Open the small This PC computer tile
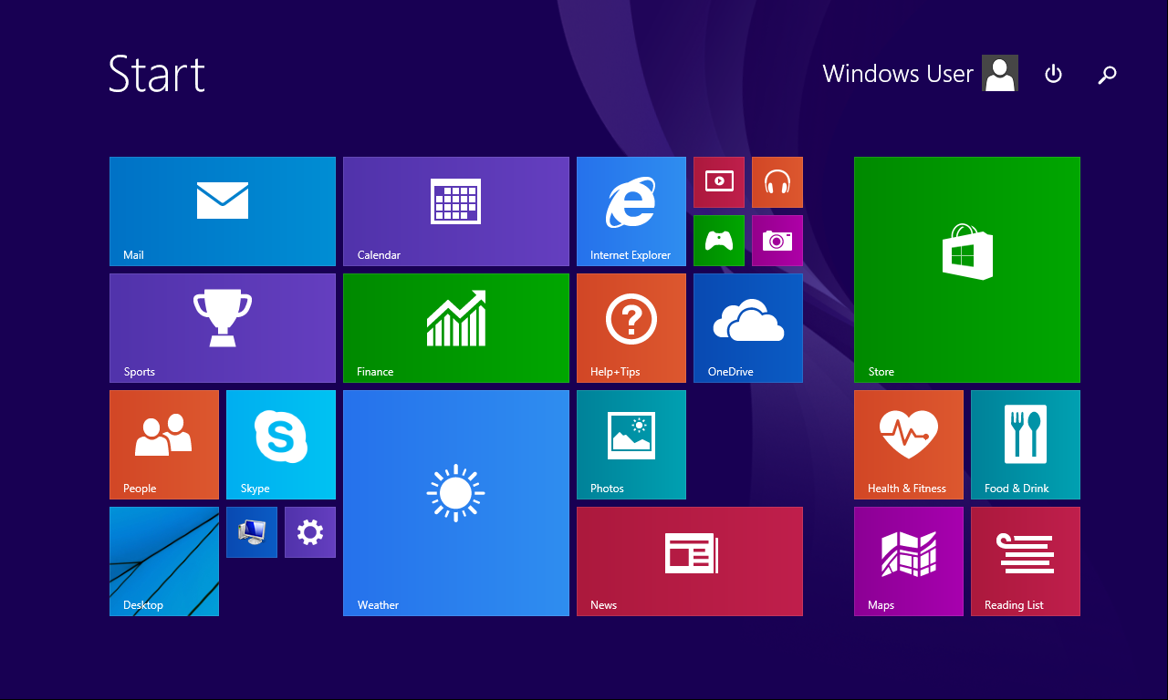The height and width of the screenshot is (700, 1168). tap(252, 532)
